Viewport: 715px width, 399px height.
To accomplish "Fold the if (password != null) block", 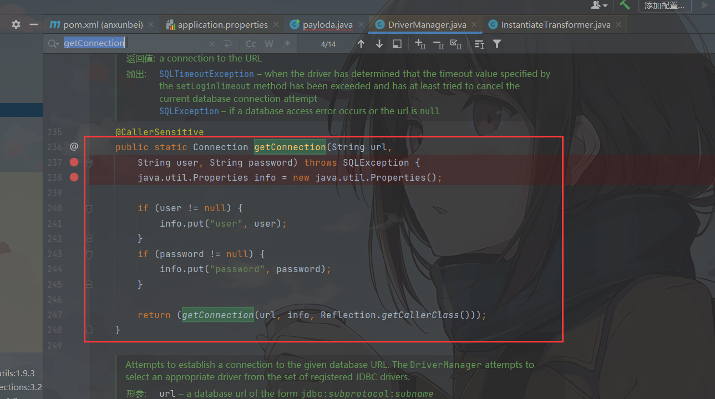I will [x=89, y=254].
